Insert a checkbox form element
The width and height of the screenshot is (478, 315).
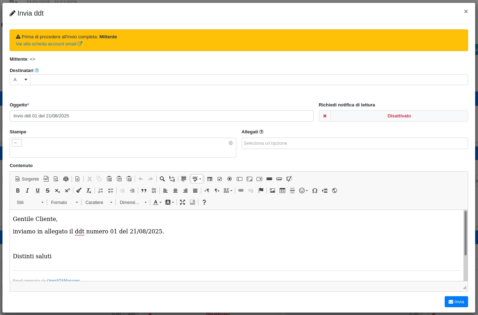220,179
